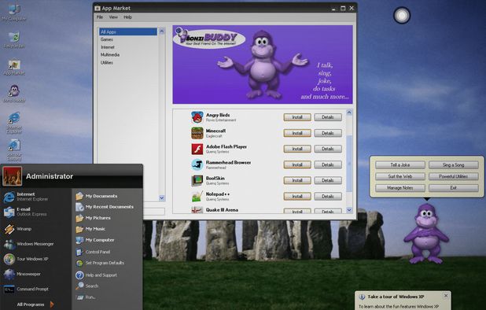Install Angry Birds
The height and width of the screenshot is (310, 486).
pyautogui.click(x=297, y=117)
